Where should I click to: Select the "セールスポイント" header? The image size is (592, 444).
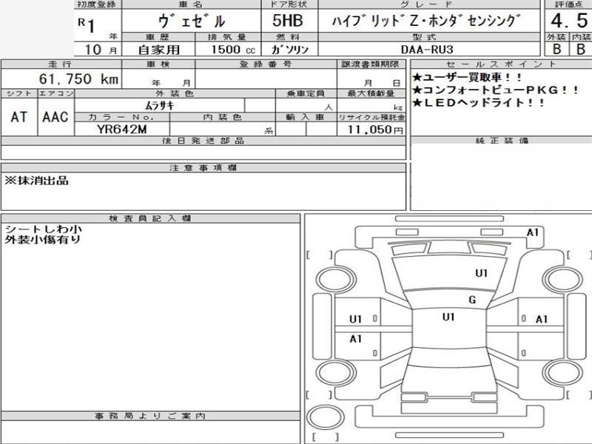tap(501, 64)
